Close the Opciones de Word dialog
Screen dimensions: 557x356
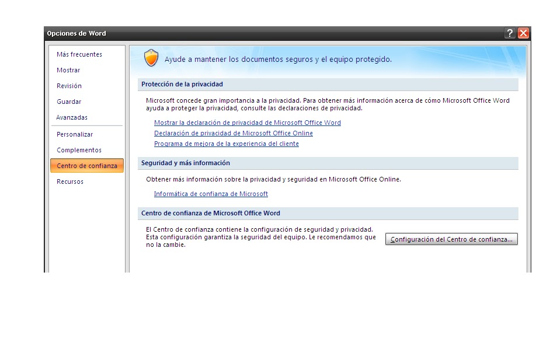point(523,33)
